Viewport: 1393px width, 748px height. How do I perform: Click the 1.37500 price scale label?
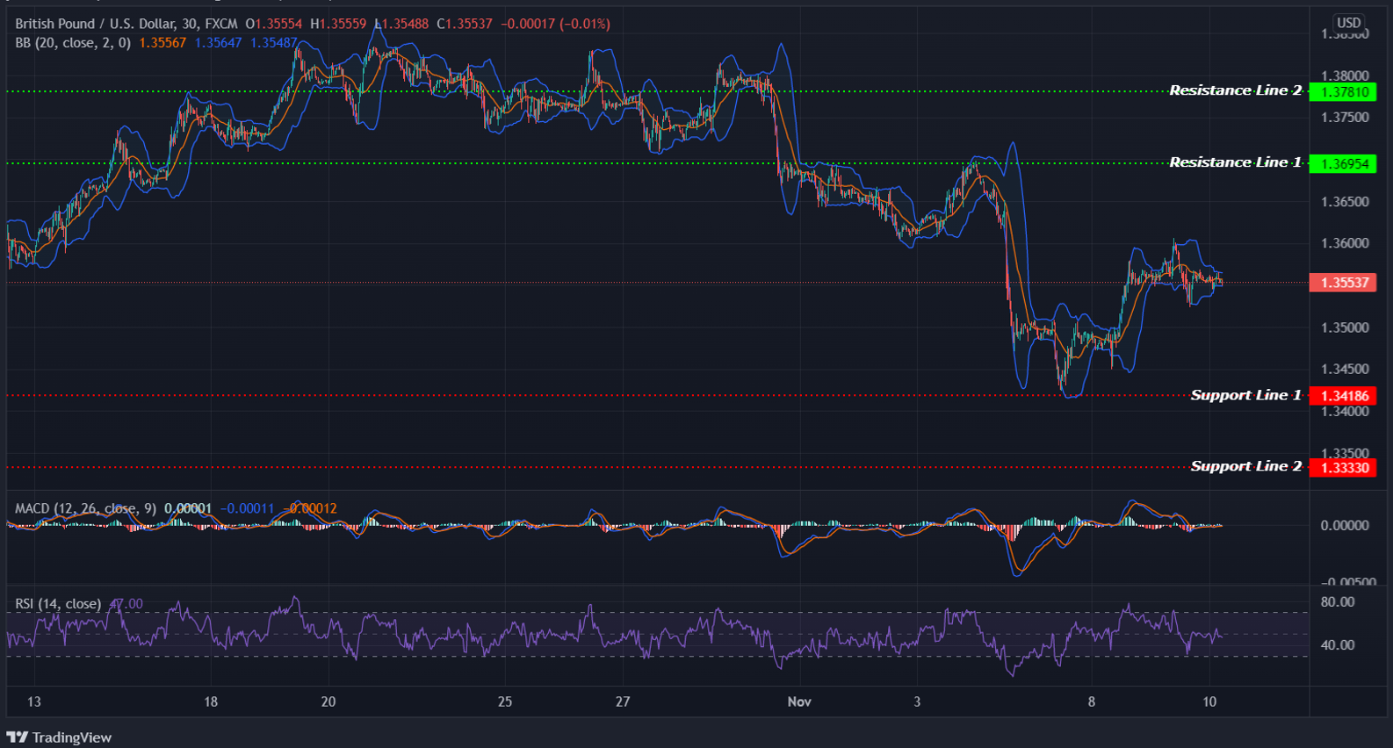[x=1345, y=118]
